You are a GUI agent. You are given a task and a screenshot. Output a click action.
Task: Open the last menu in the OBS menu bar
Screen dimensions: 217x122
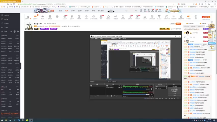[x=124, y=38]
